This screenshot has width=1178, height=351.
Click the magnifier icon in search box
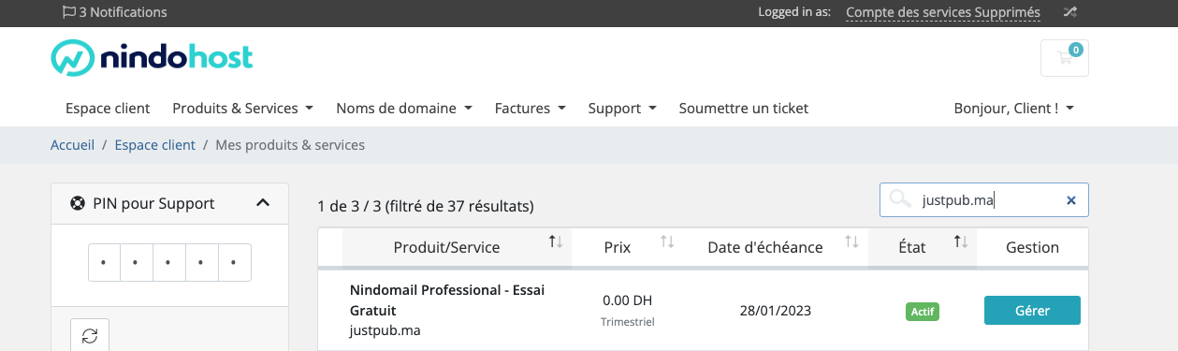point(900,199)
